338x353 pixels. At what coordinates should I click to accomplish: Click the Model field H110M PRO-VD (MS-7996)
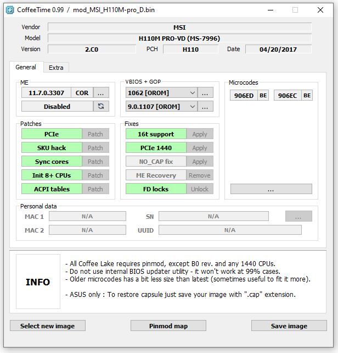pyautogui.click(x=179, y=38)
